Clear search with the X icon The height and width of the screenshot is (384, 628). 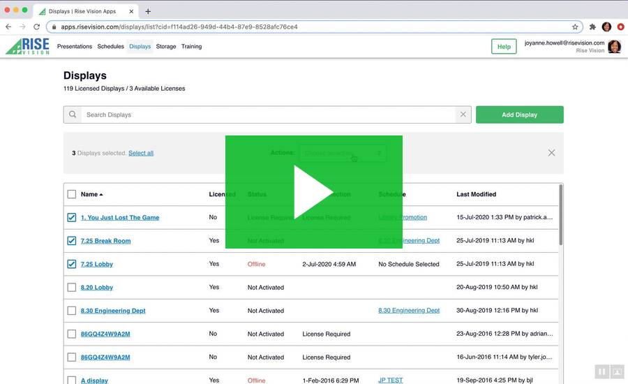[463, 115]
